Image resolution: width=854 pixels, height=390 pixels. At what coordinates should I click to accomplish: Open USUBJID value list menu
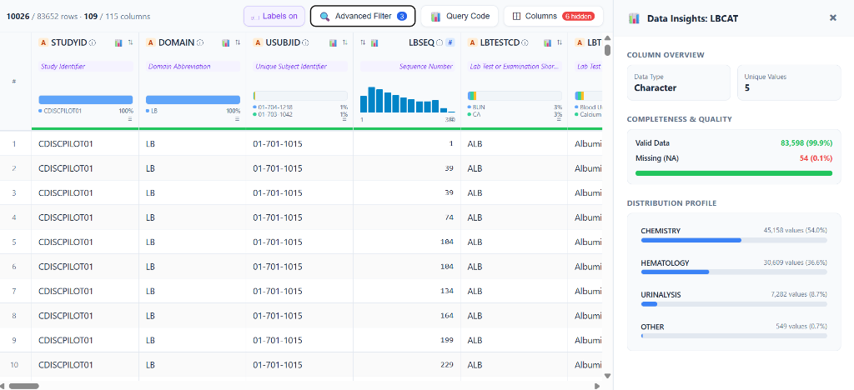pos(344,119)
